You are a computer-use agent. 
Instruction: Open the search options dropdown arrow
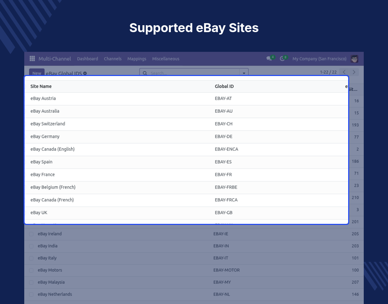(244, 73)
